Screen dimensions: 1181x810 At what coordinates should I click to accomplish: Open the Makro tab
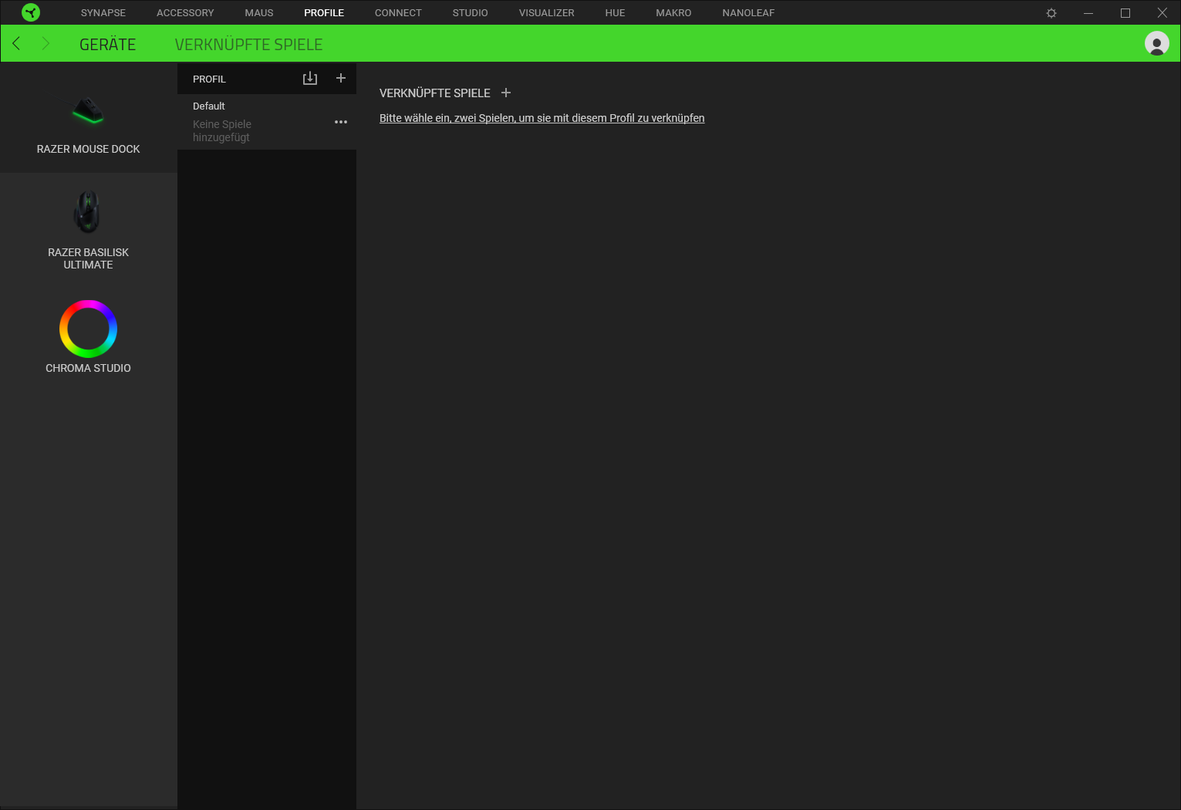point(673,13)
